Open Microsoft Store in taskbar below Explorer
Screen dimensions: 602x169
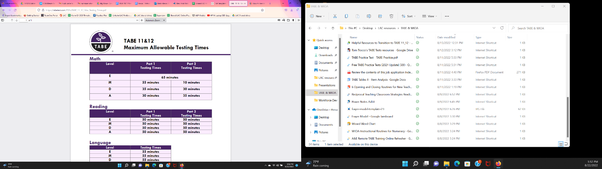[467, 164]
